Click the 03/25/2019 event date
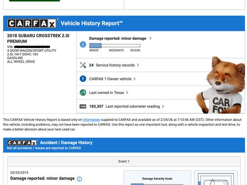The height and width of the screenshot is (185, 247). pyautogui.click(x=19, y=172)
